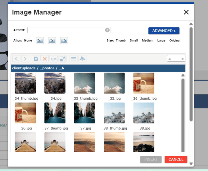Click the rename (ABC) icon

53,59
